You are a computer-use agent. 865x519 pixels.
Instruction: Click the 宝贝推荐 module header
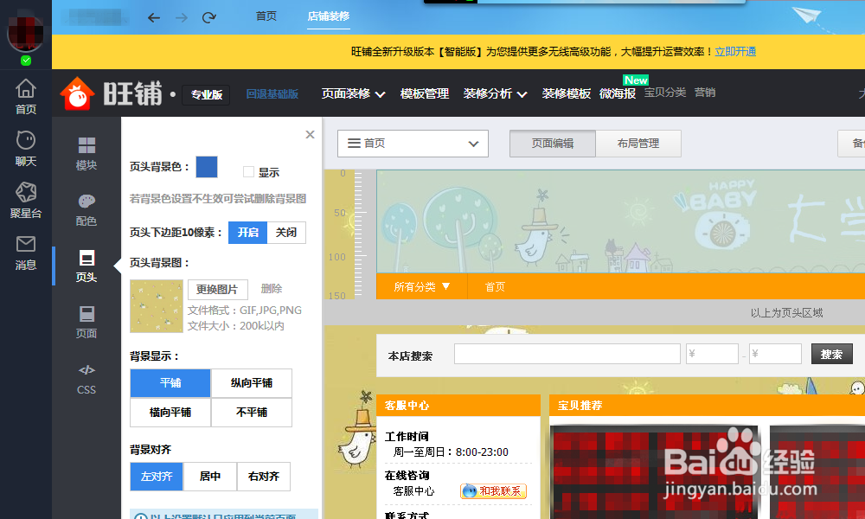click(x=707, y=406)
